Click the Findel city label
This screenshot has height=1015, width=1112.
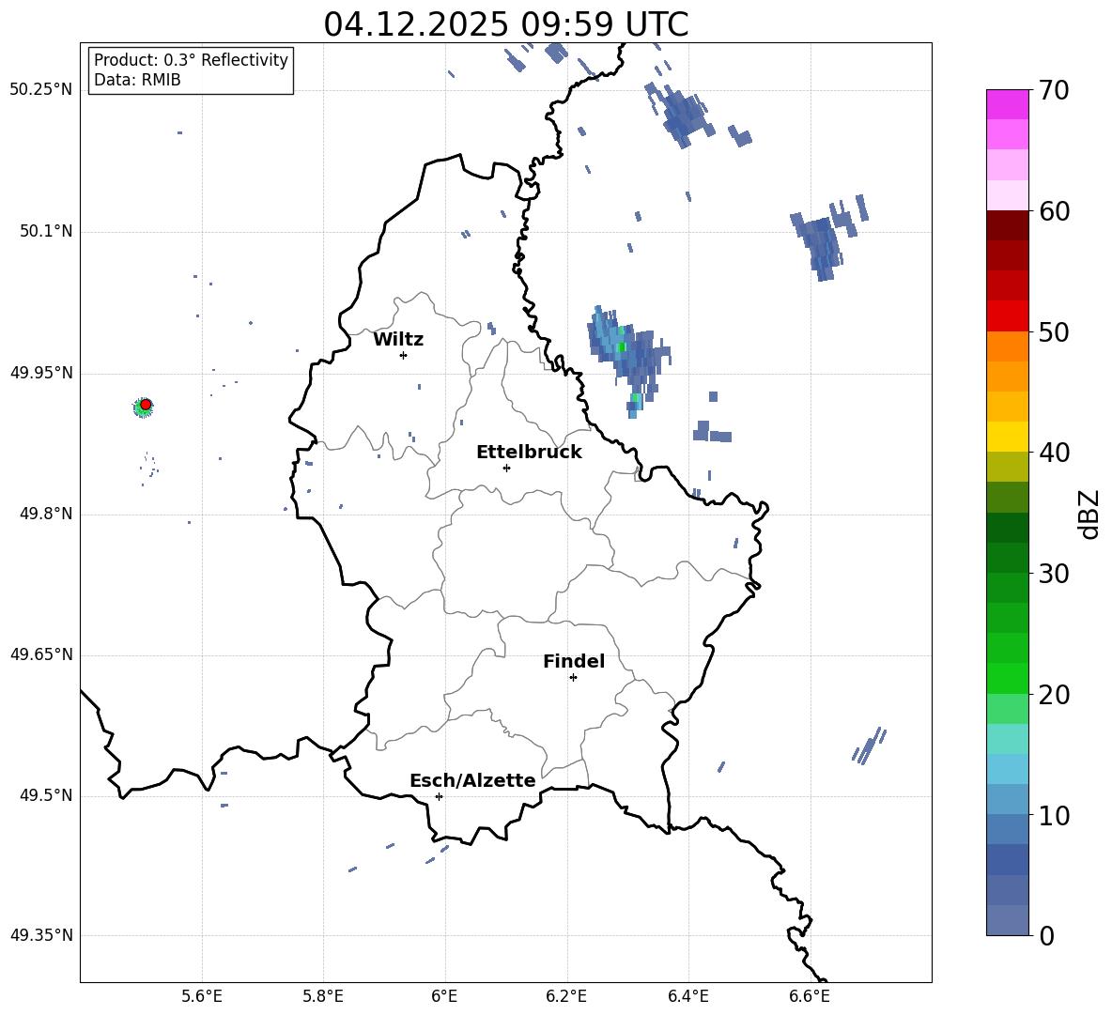tap(574, 661)
